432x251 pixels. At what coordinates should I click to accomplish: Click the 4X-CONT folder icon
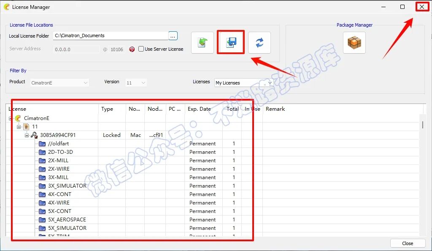click(x=42, y=194)
